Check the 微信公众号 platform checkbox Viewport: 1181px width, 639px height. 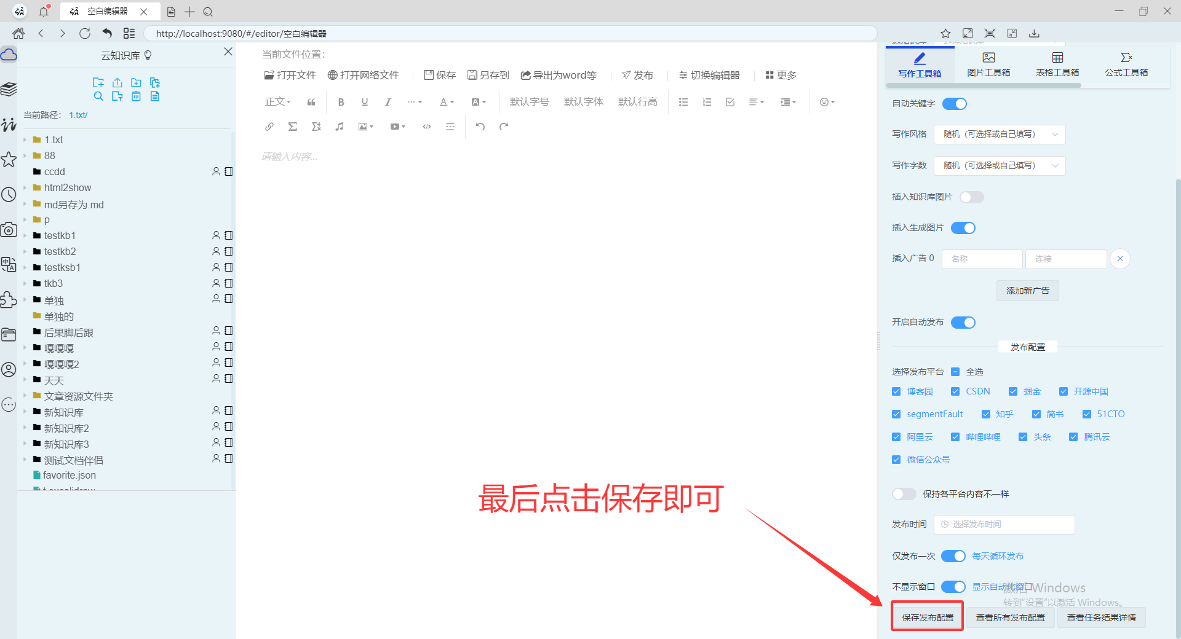click(x=896, y=459)
